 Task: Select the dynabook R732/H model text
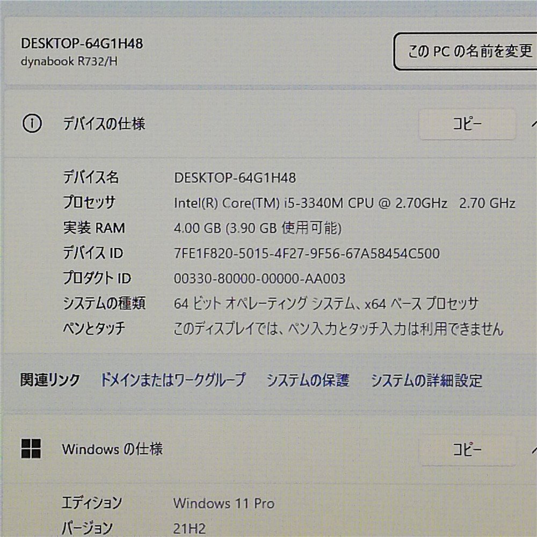click(69, 62)
